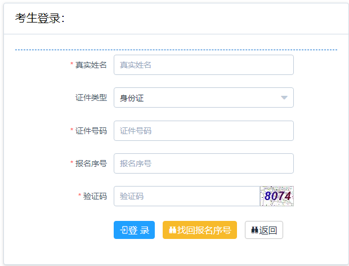The image size is (349, 266).
Task: Click the 证件号码 label text
Action: coord(91,131)
